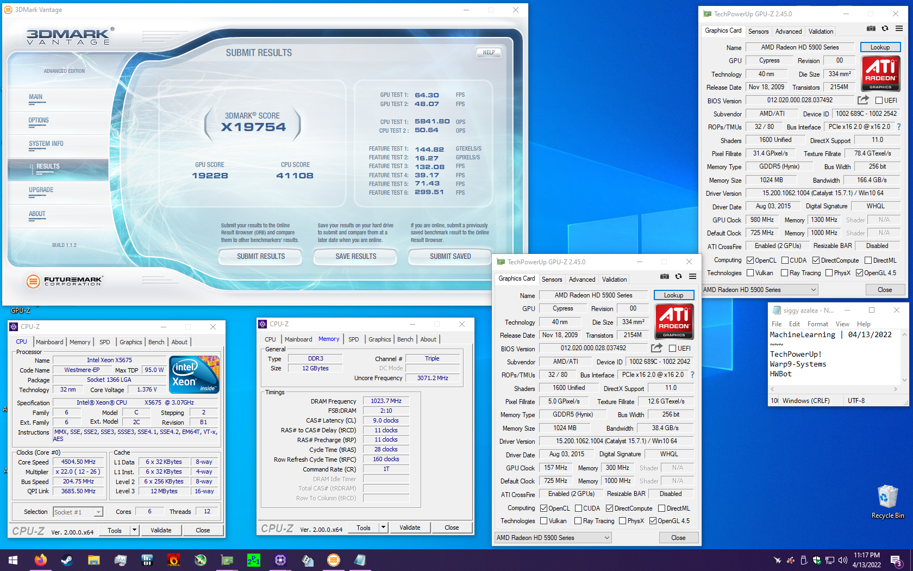This screenshot has height=571, width=913.
Task: Click the Futuremark Corporation logo in 3DMark Vantage
Action: coord(65,281)
